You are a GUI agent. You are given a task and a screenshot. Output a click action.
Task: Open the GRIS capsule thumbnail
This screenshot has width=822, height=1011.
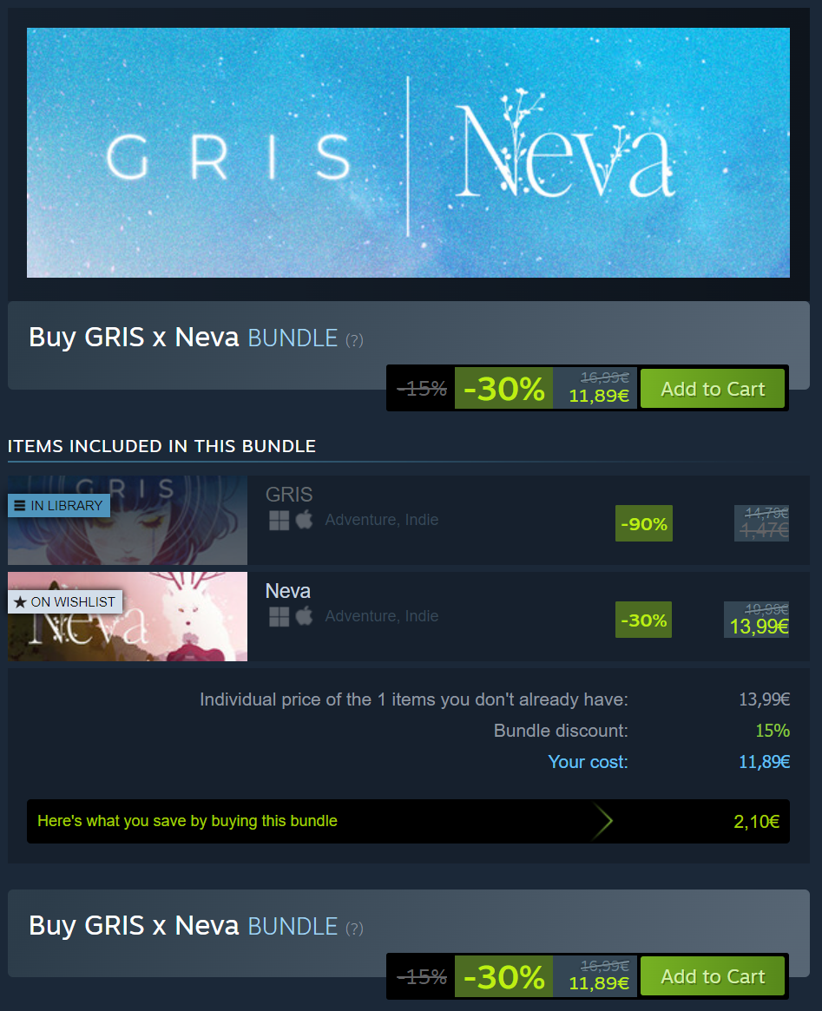point(128,521)
